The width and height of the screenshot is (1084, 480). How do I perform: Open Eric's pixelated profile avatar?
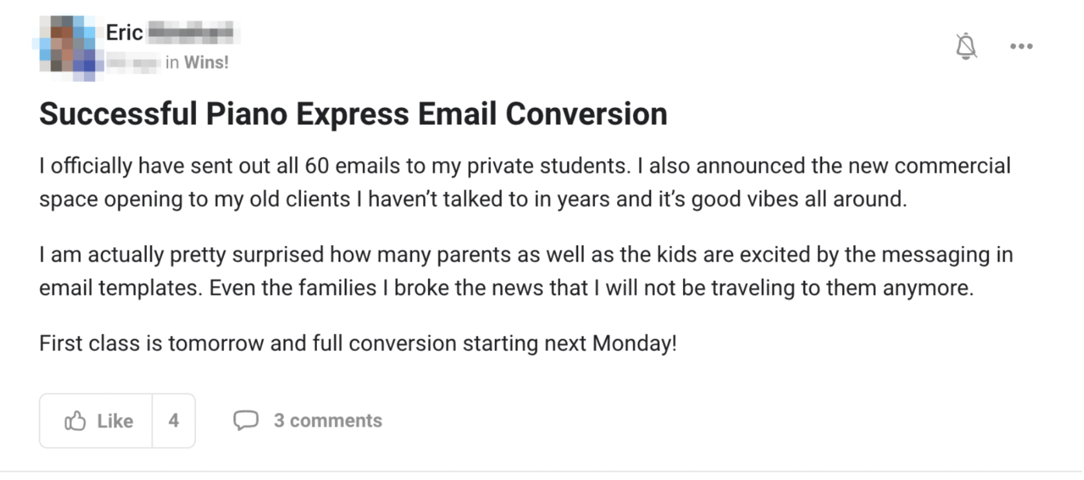pyautogui.click(x=68, y=48)
